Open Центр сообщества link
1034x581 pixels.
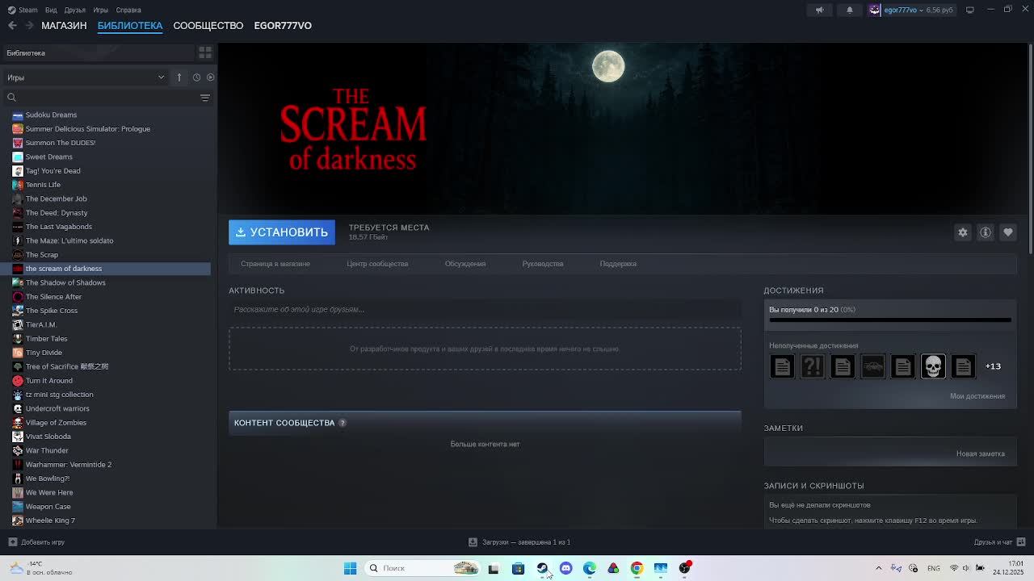pyautogui.click(x=377, y=264)
